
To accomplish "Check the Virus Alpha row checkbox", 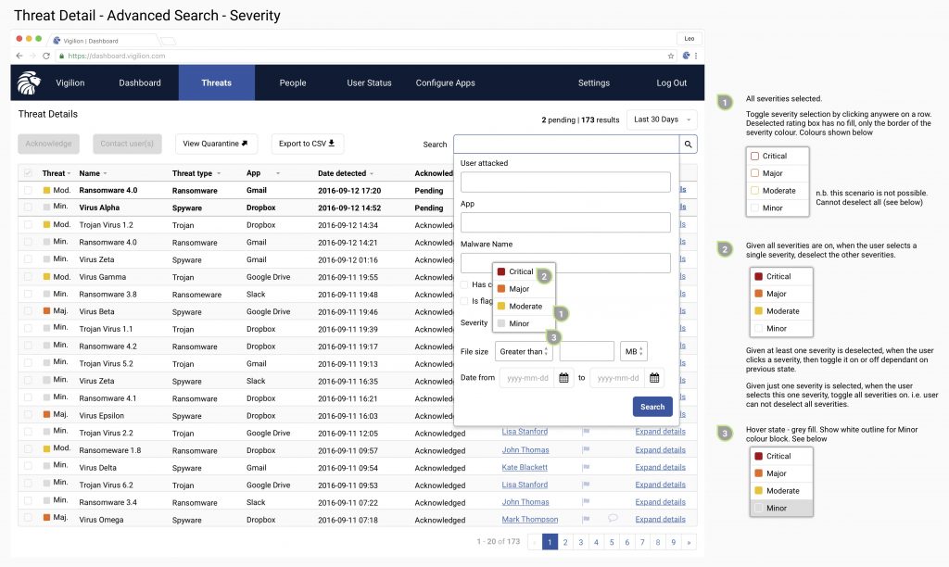I will (28, 208).
